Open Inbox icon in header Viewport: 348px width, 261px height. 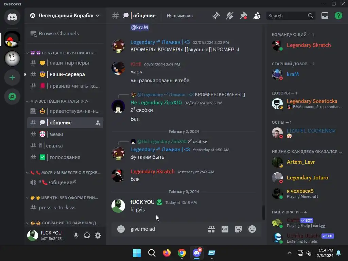click(x=325, y=16)
